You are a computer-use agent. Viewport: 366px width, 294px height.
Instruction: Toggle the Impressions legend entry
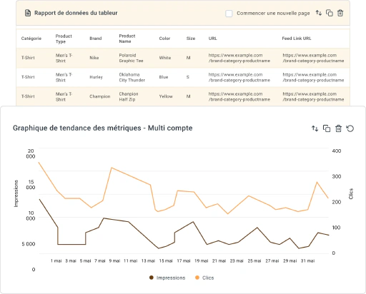pos(167,278)
